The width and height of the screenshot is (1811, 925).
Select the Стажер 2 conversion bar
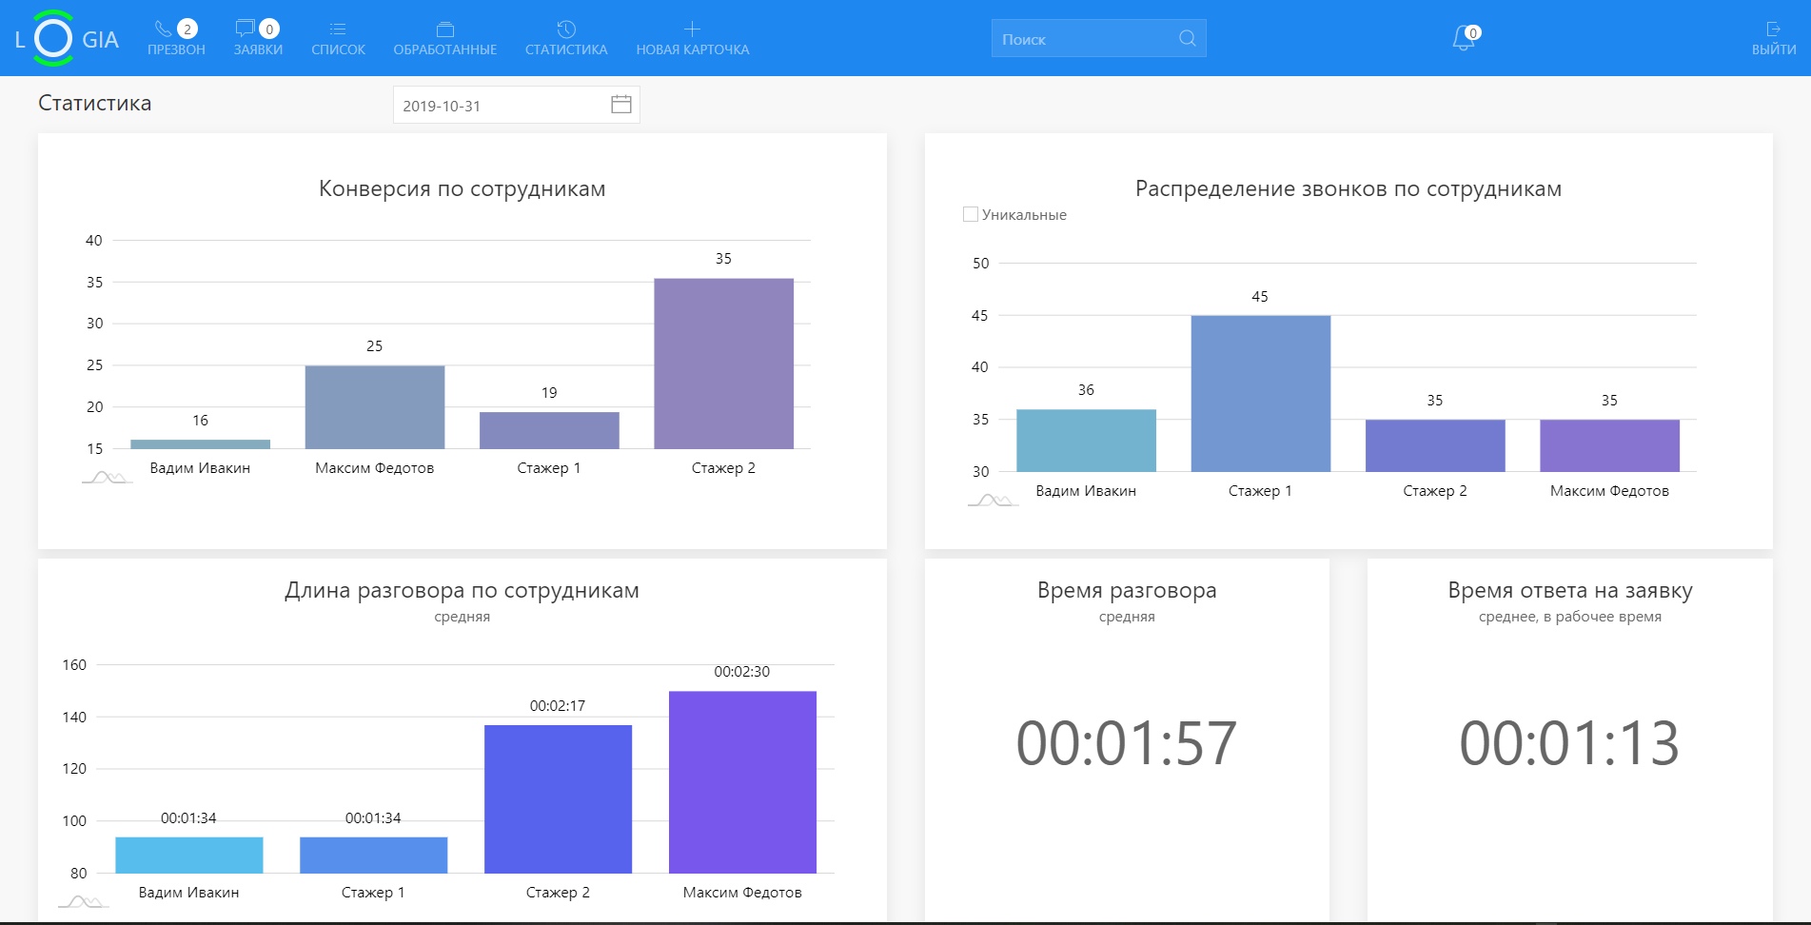pos(723,364)
